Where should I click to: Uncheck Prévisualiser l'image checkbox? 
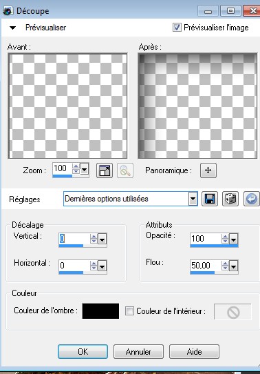click(x=177, y=28)
